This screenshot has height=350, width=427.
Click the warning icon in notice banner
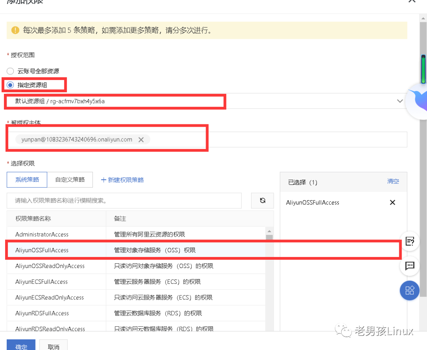15,30
